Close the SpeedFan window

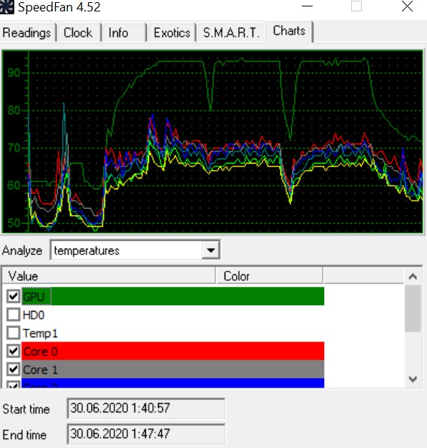tap(407, 6)
